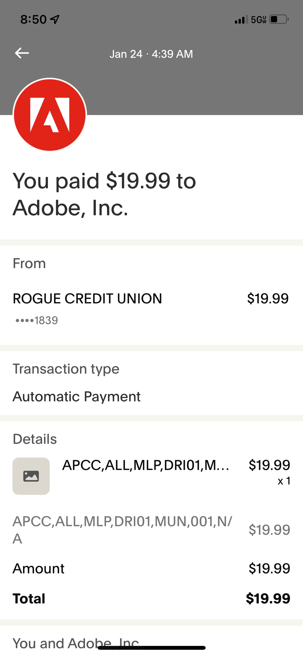
Task: Tap the location arrow beside 8:50
Action: pos(55,19)
